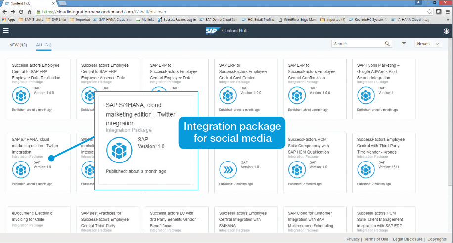
Task: Open HCI Beta3 Profiles bookmark
Action: click(258, 20)
